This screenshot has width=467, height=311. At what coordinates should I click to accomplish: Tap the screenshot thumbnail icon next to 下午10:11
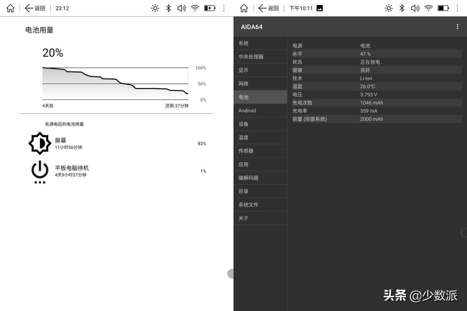point(319,8)
